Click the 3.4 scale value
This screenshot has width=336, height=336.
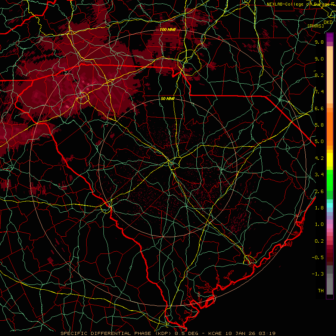[319, 175]
